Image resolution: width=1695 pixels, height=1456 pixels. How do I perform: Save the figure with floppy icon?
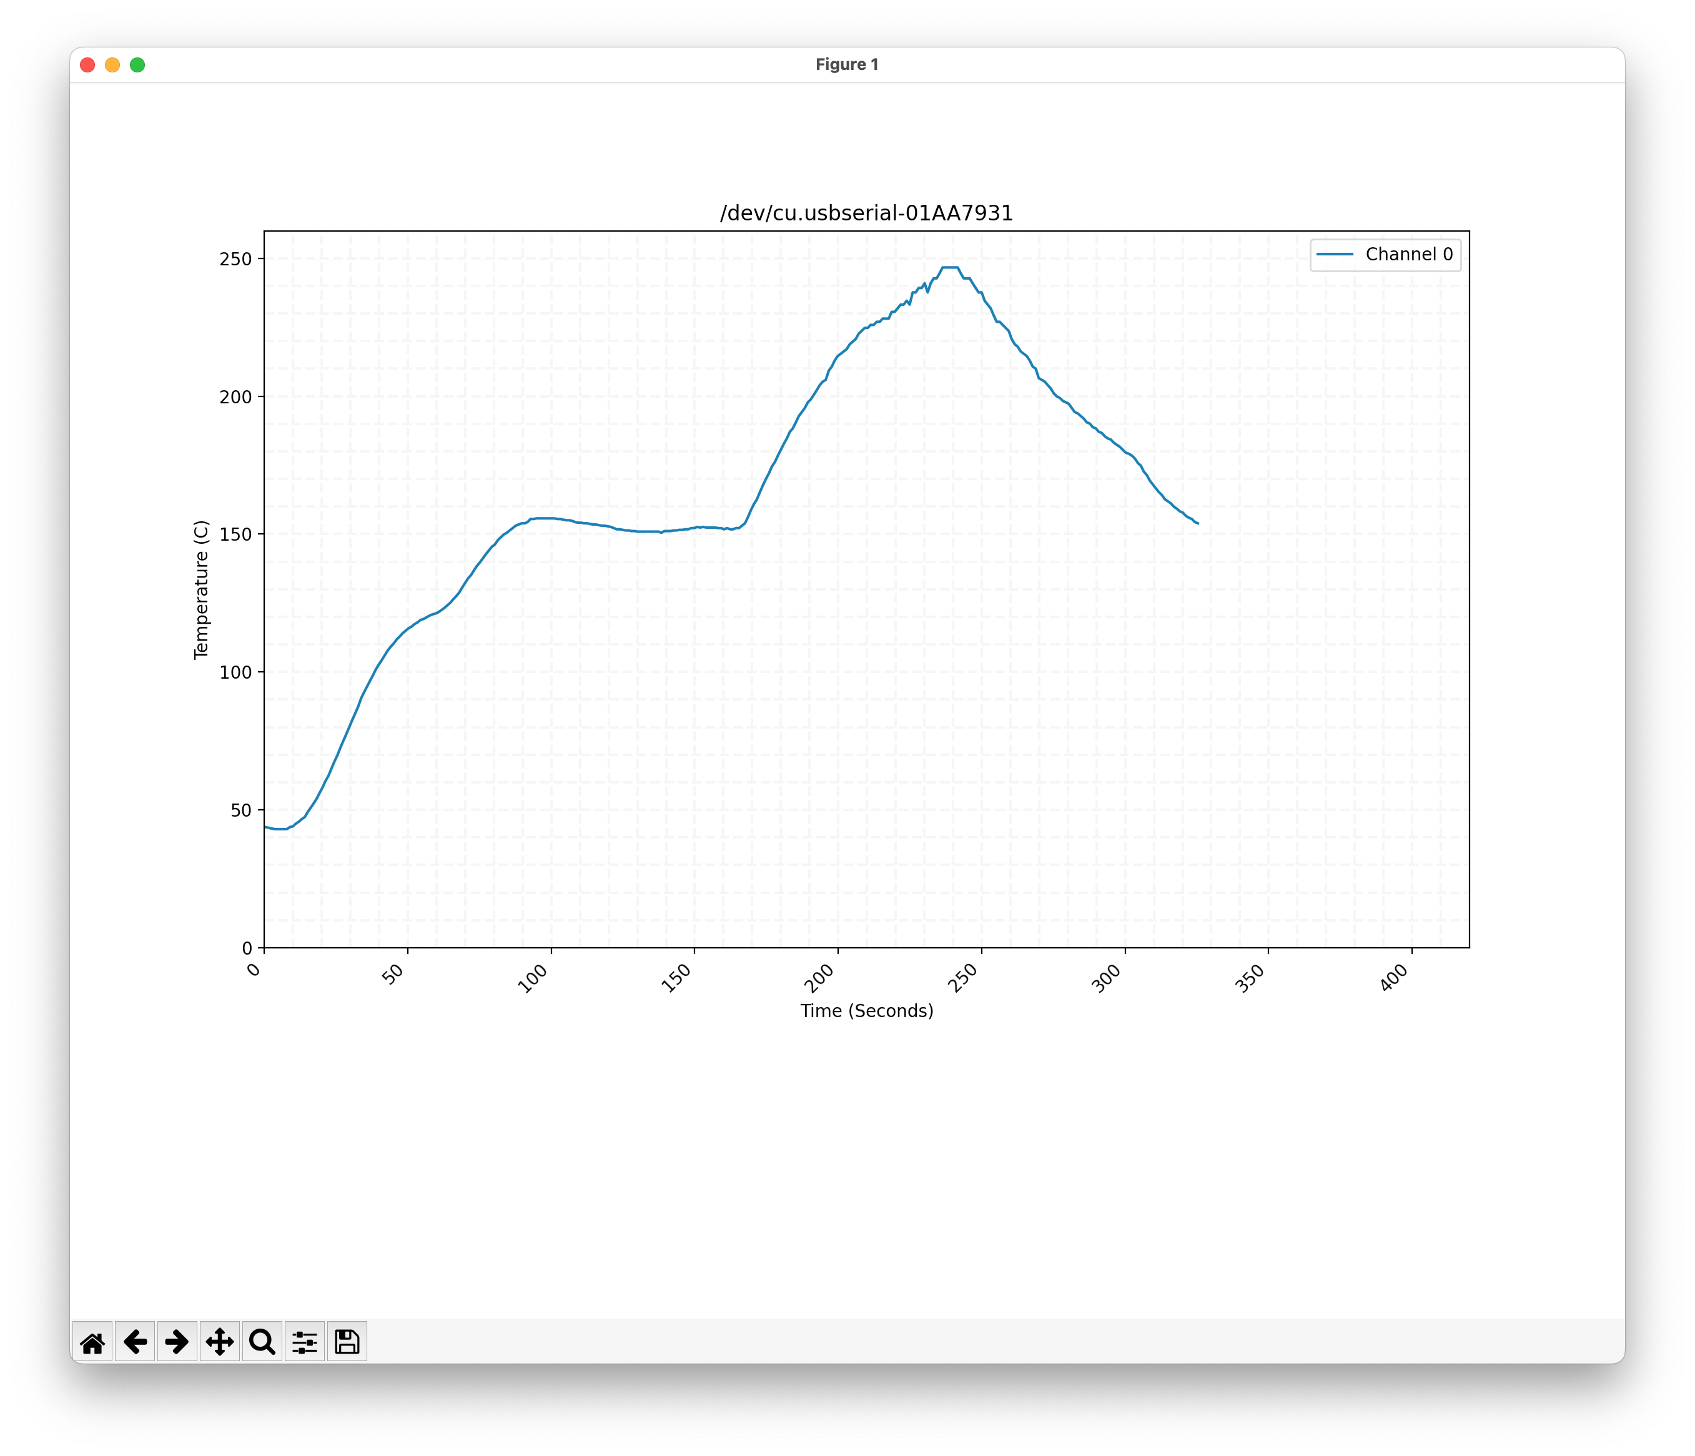[x=347, y=1342]
